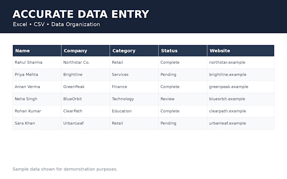Click the 'brightline.example' website cell
Screen dimensions: 287x179
(241, 75)
